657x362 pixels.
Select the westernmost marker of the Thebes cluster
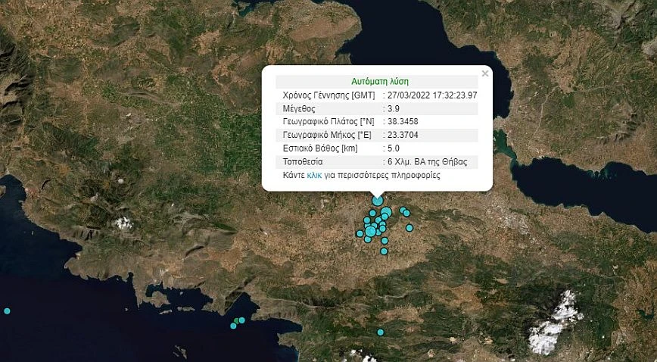[x=360, y=233]
